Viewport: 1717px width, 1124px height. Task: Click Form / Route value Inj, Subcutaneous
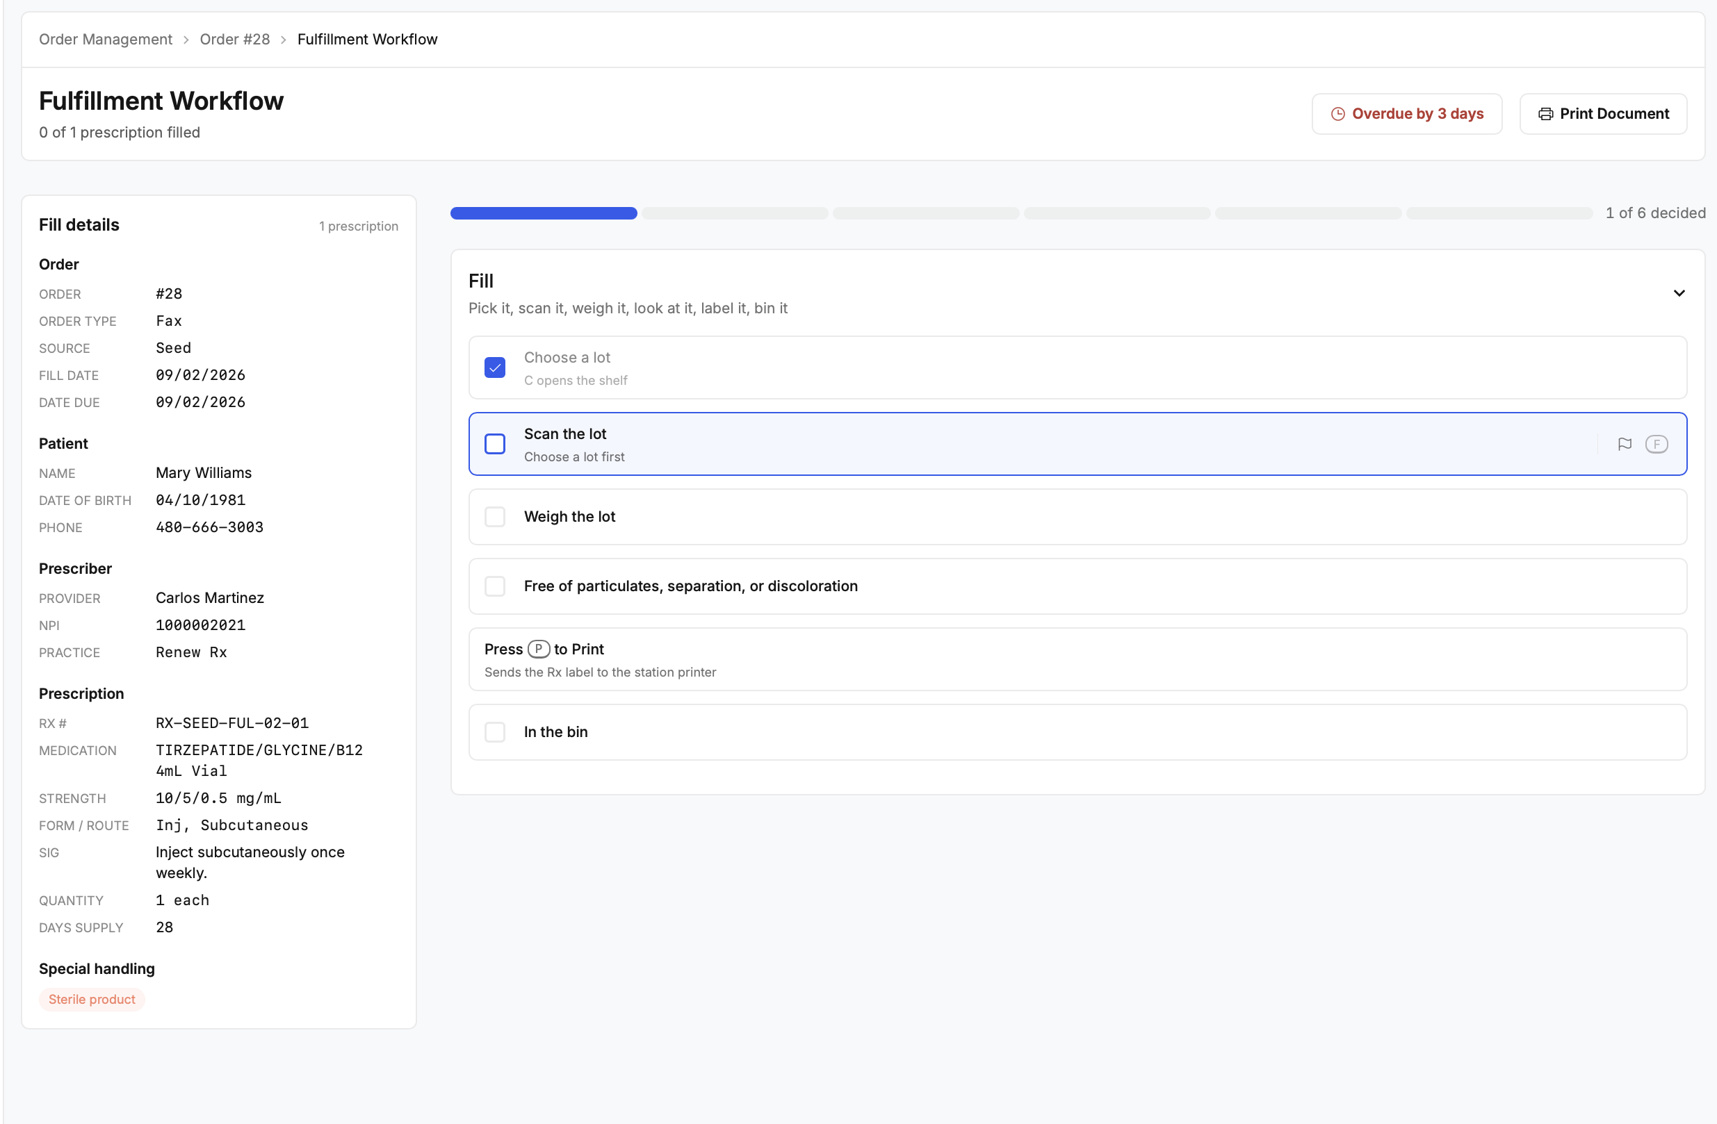(x=232, y=825)
